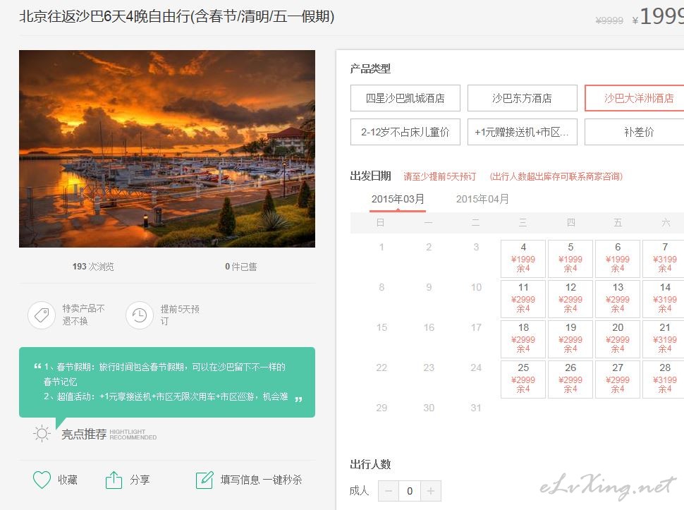This screenshot has width=684, height=510.
Task: Increase adult count with plus button
Action: [x=431, y=491]
